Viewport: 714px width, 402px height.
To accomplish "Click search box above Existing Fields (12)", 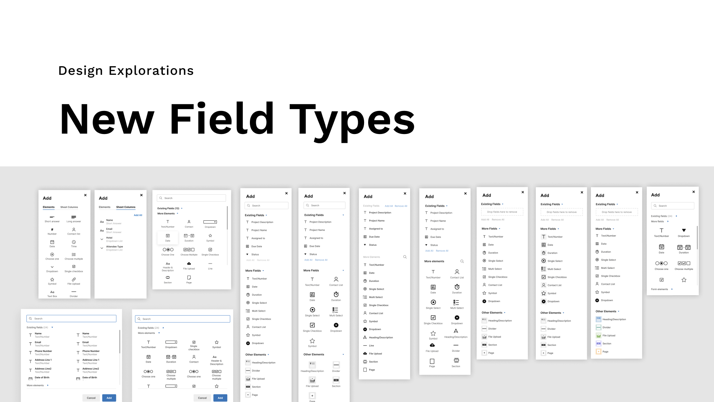I will (x=192, y=198).
